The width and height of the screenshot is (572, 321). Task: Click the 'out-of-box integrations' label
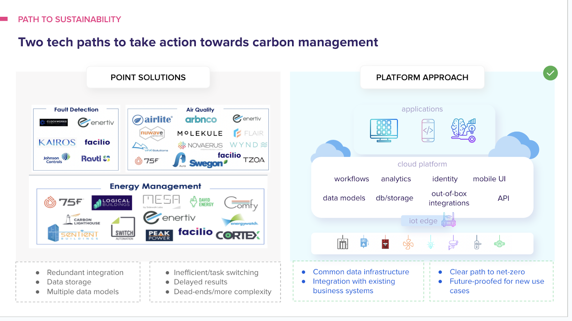pyautogui.click(x=449, y=198)
